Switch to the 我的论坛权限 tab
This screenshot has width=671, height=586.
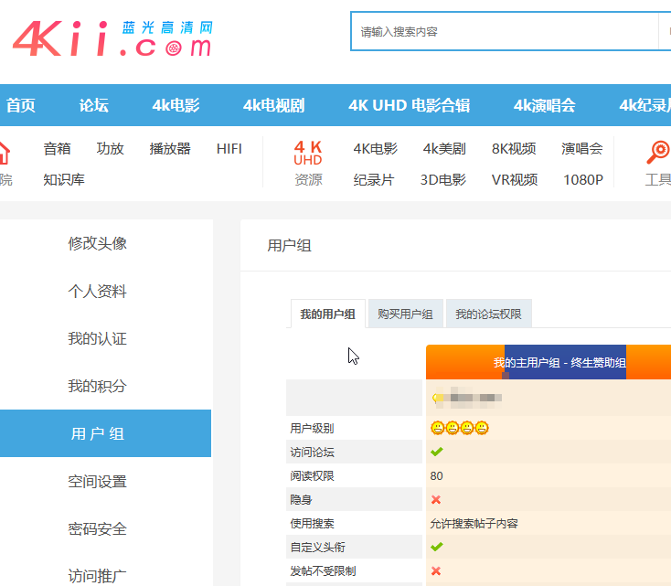click(489, 314)
